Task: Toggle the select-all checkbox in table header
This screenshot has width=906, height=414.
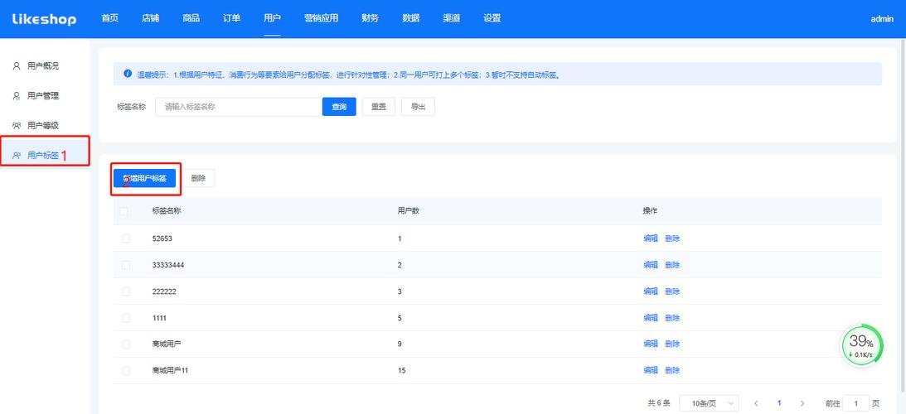Action: pyautogui.click(x=124, y=211)
